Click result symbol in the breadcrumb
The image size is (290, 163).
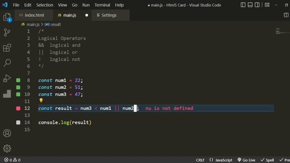tap(55, 24)
